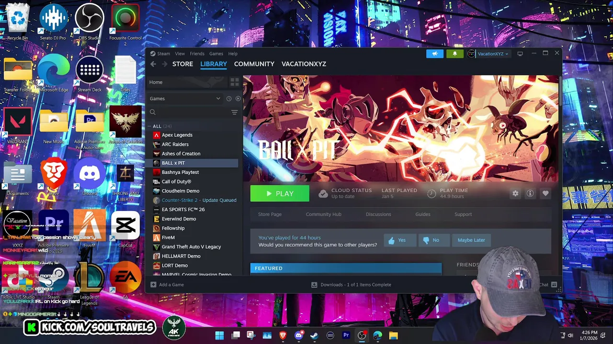Image resolution: width=613 pixels, height=344 pixels.
Task: Select Grand Theft Auto V Legacy
Action: point(193,247)
